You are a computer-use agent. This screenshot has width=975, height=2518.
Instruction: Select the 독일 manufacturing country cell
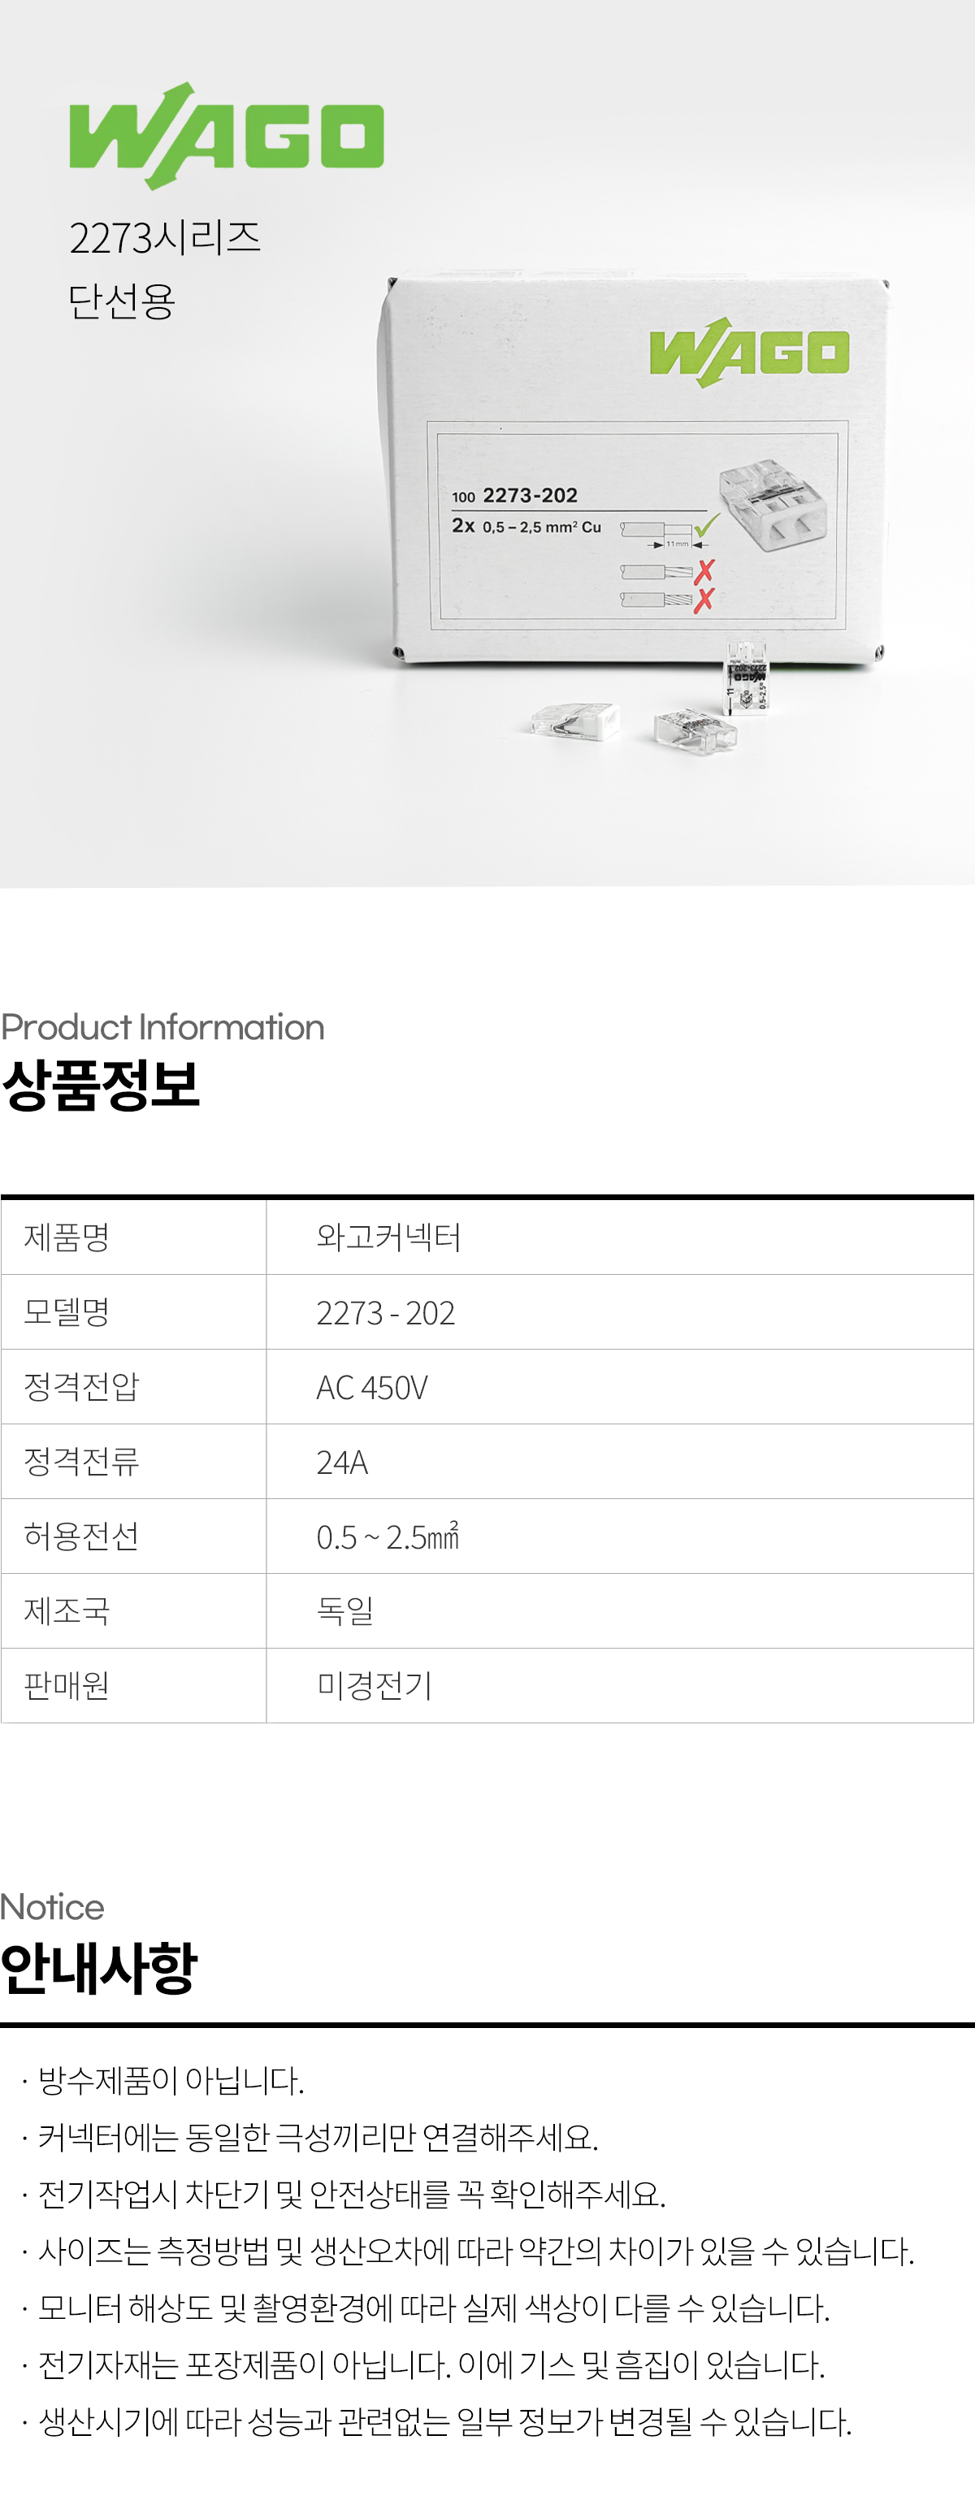coord(619,1611)
